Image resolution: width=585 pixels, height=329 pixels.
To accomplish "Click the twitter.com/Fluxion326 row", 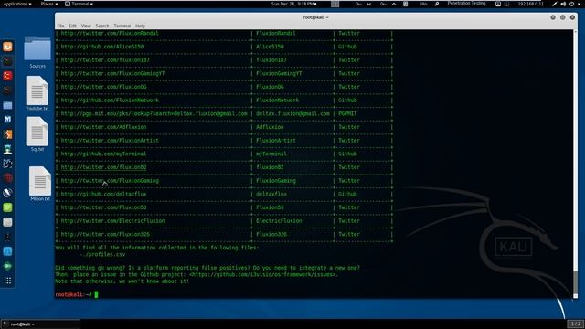I will coord(224,234).
